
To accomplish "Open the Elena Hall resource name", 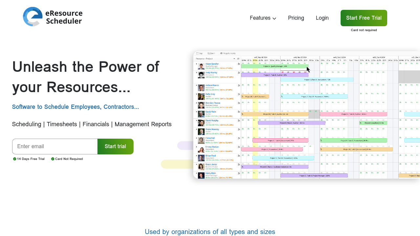I will [x=210, y=138].
